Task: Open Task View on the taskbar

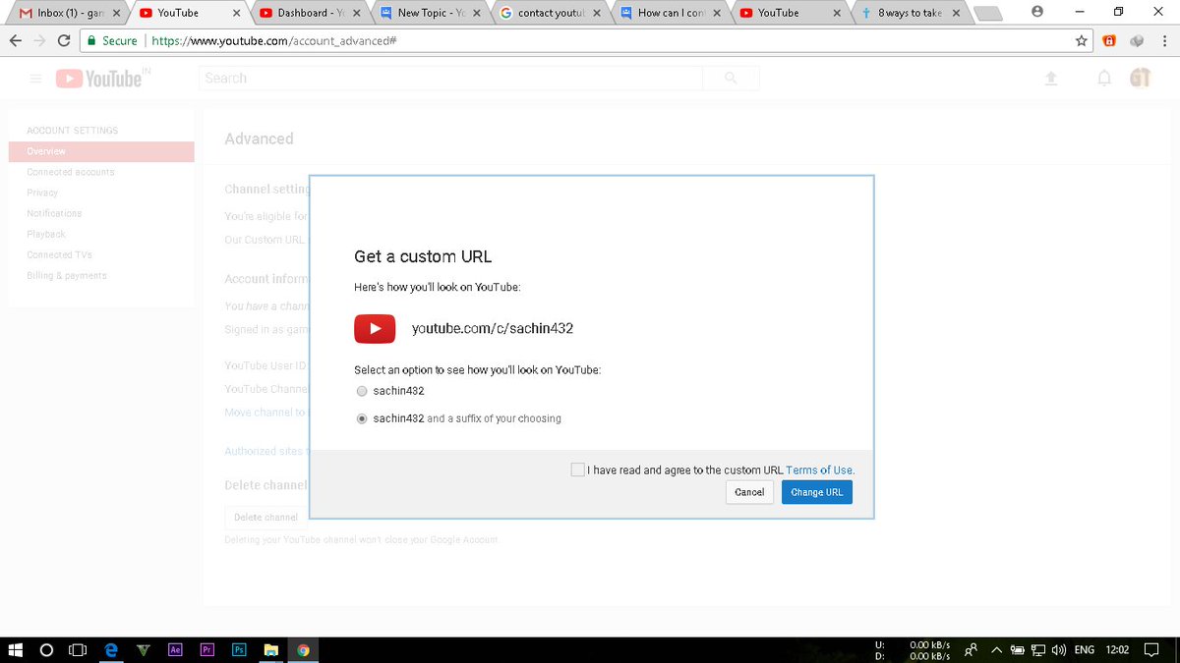Action: coord(79,649)
